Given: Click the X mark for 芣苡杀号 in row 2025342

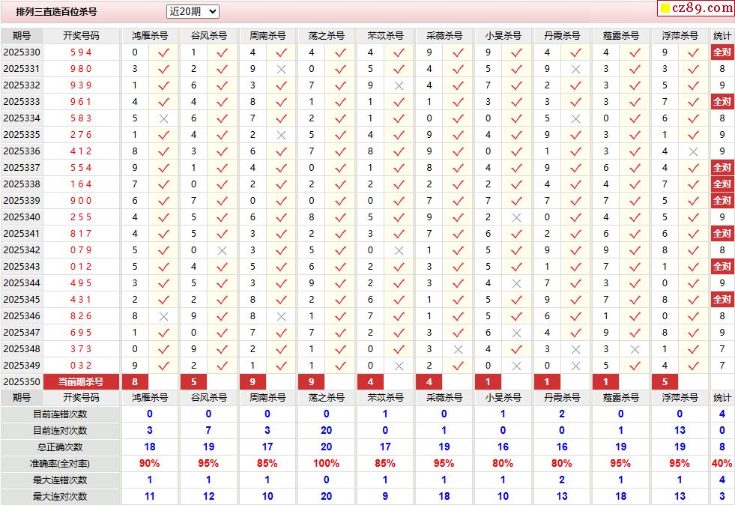Looking at the screenshot, I should coord(399,250).
